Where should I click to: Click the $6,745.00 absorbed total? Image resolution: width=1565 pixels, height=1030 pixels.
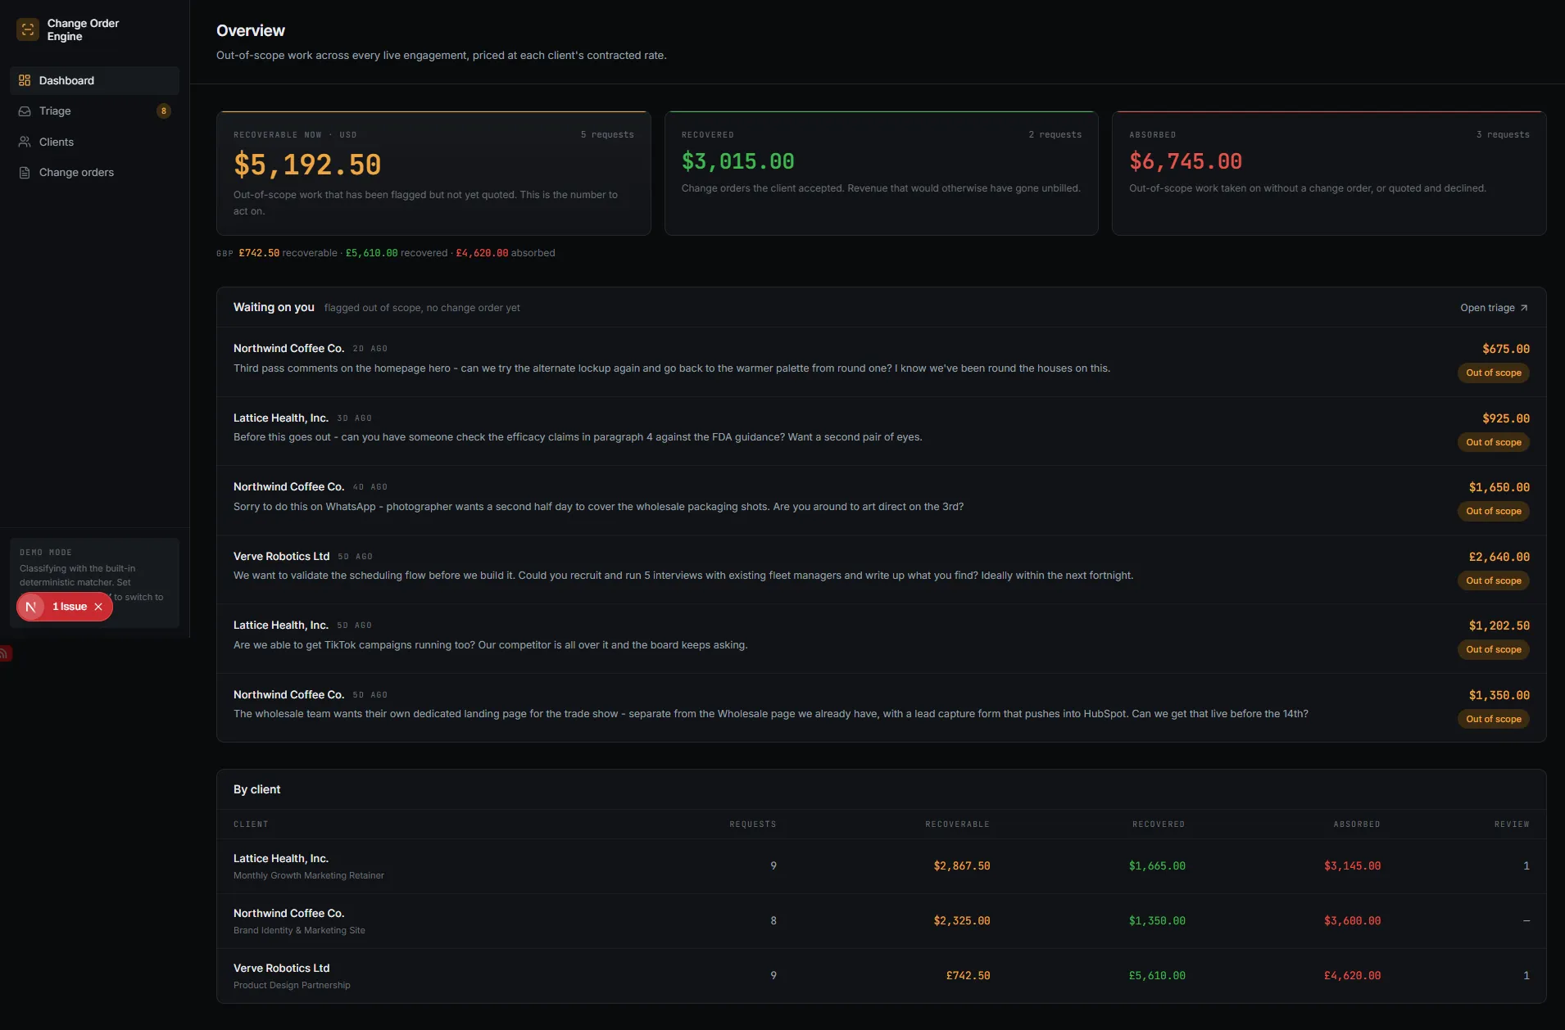[1186, 161]
